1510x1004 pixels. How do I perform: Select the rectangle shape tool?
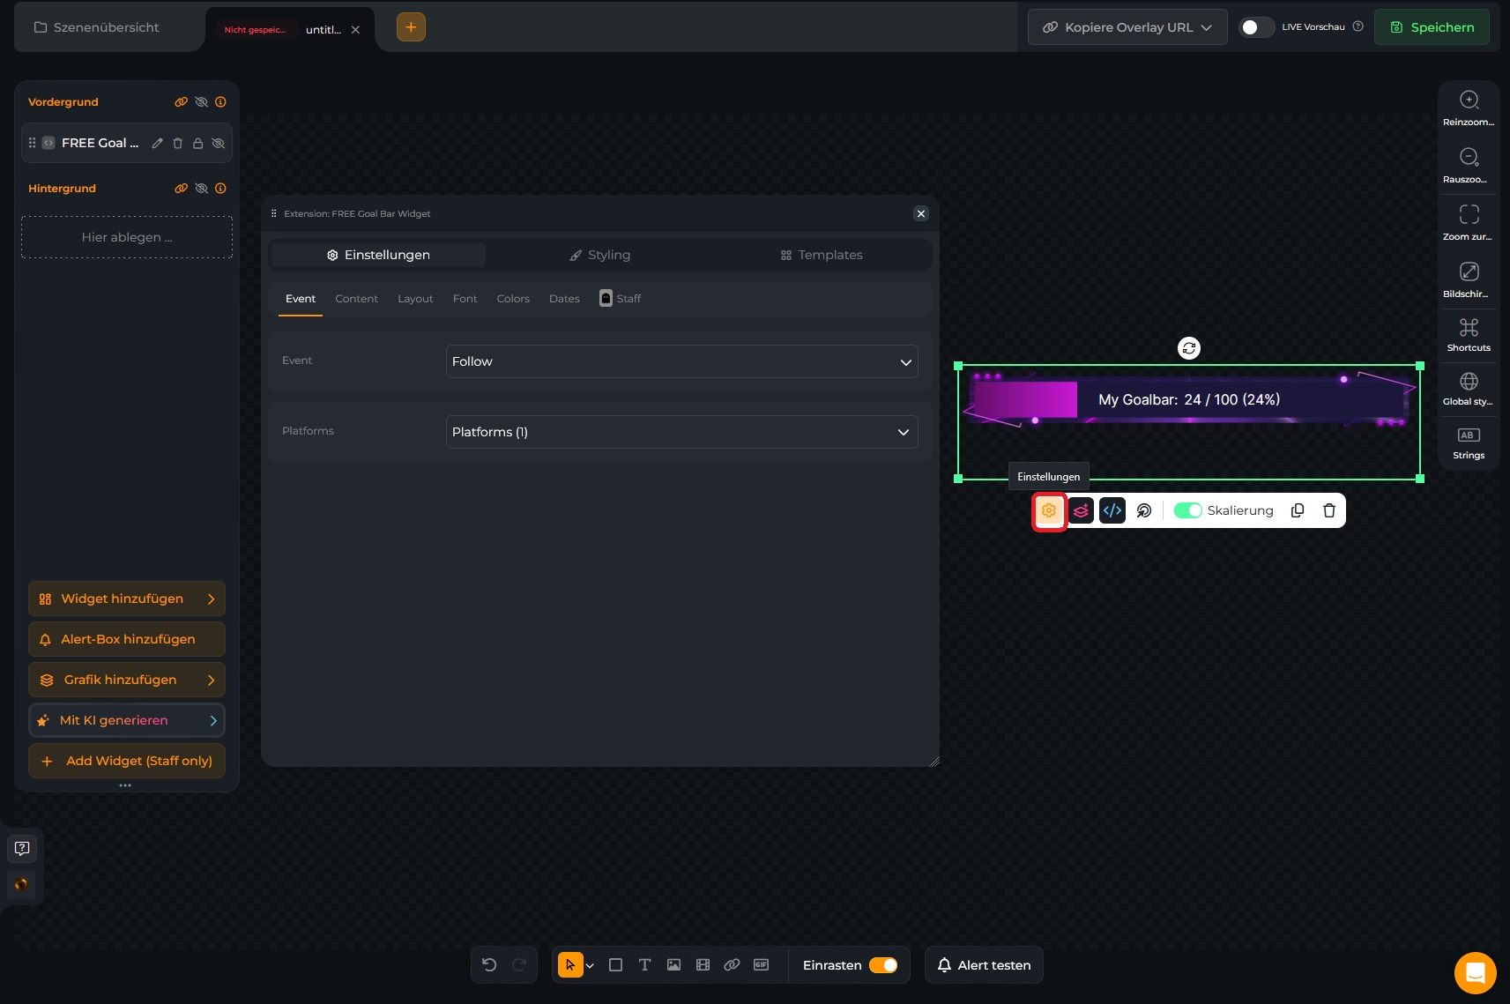click(x=615, y=965)
